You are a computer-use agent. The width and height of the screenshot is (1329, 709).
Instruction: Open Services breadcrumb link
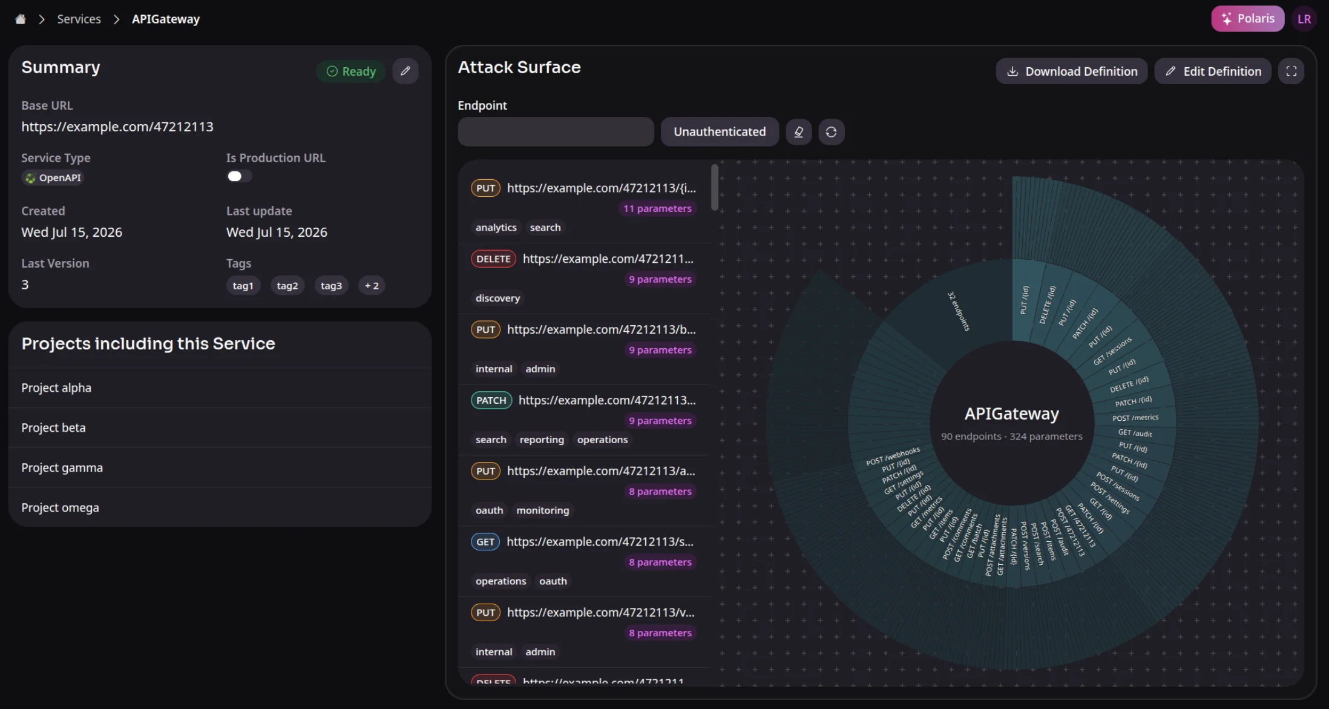[x=79, y=19]
